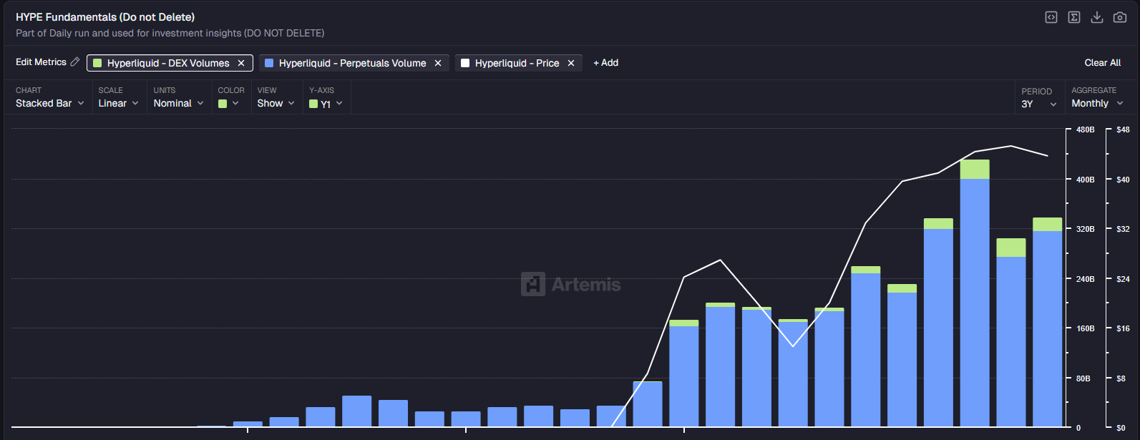The height and width of the screenshot is (440, 1140).
Task: Change the Period from 3Y
Action: (1038, 104)
